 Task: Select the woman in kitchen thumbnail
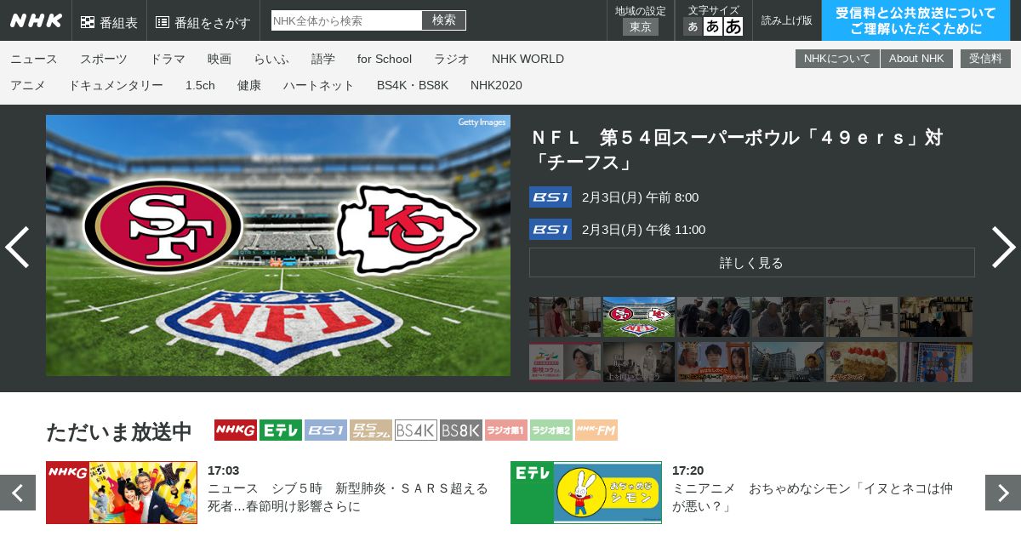565,316
